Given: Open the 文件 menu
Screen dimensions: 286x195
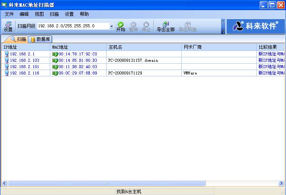Looking at the screenshot, I should [9, 14].
